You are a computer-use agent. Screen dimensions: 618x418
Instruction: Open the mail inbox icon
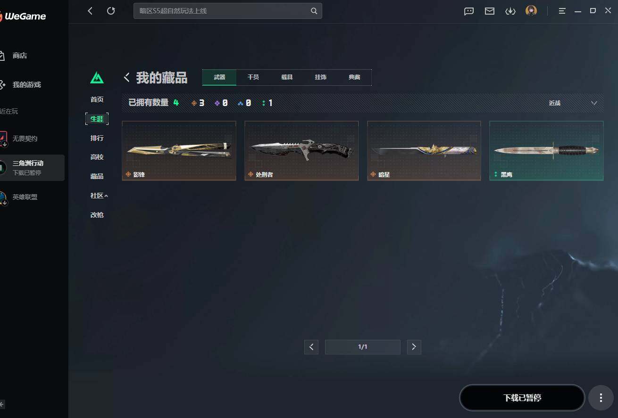pos(490,11)
